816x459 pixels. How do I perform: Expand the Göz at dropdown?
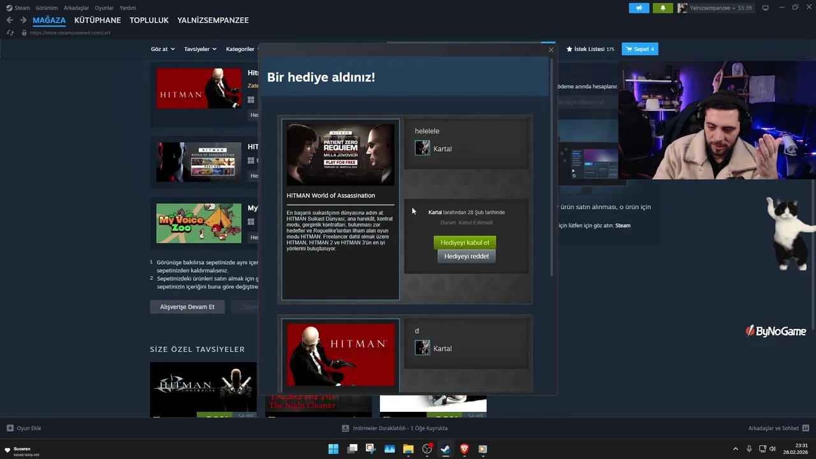click(x=163, y=49)
